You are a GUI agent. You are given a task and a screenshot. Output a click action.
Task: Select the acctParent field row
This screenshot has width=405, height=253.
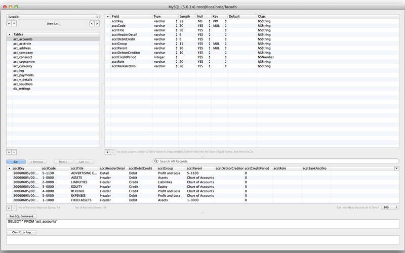[x=252, y=48]
